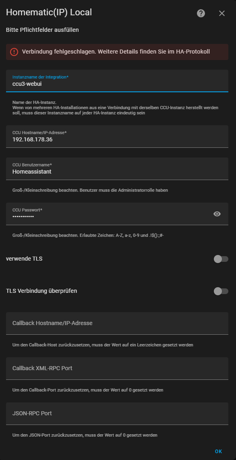Click the Homematic(IP) Local dialog title

49,12
